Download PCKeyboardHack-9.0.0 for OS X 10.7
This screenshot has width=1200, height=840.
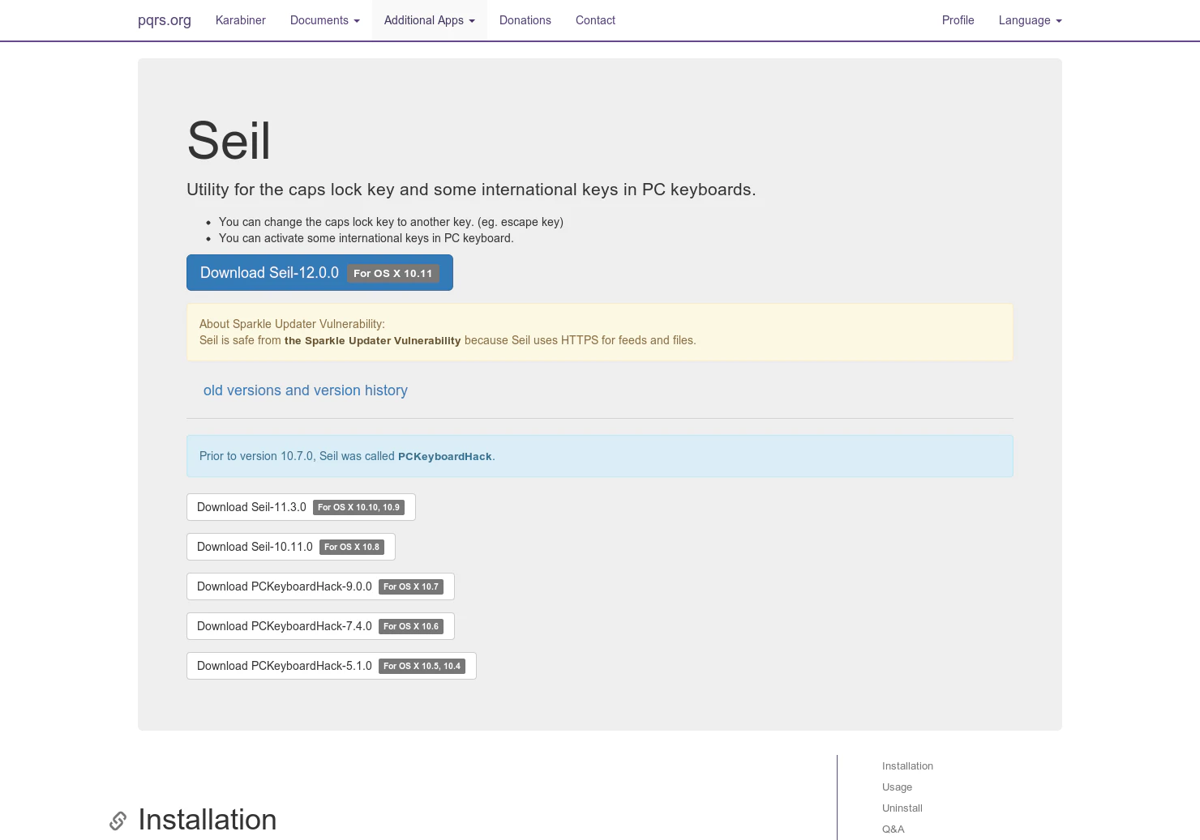[320, 586]
